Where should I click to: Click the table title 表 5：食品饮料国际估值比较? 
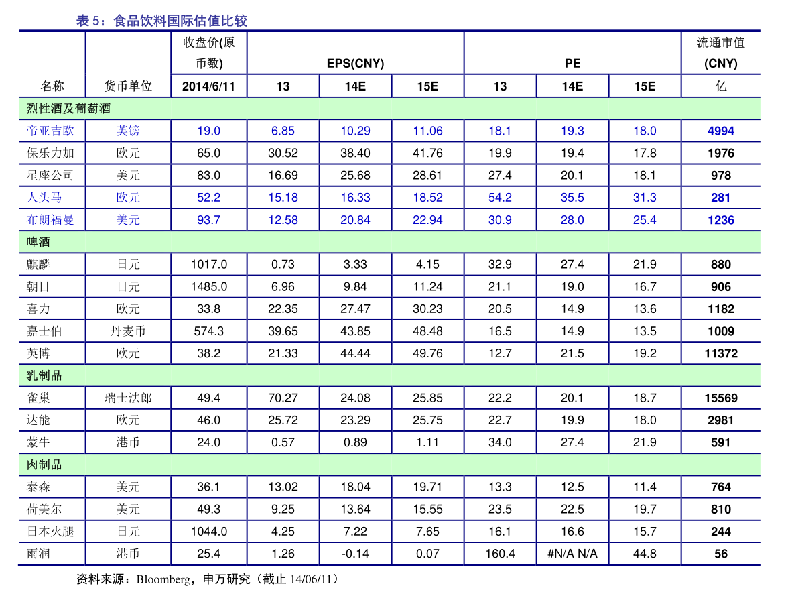click(162, 21)
